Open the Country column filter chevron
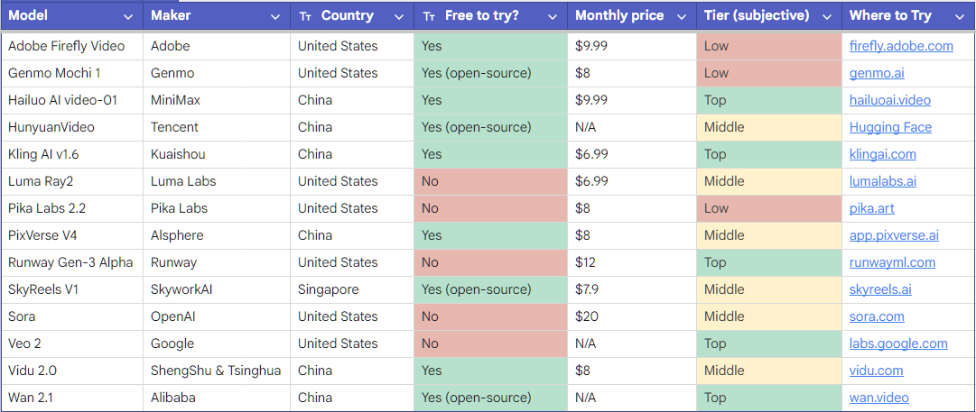This screenshot has height=412, width=976. tap(399, 17)
